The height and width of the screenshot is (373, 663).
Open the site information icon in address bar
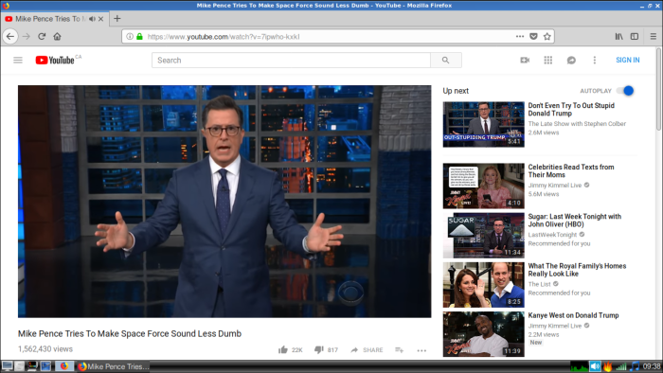click(x=130, y=36)
